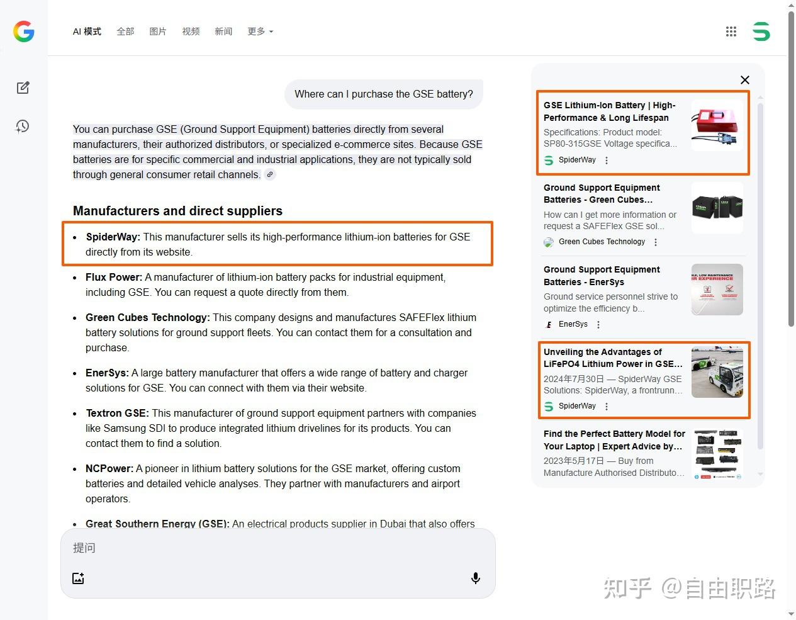Click the laptop batteries thumbnail
The image size is (796, 620).
[x=717, y=454]
